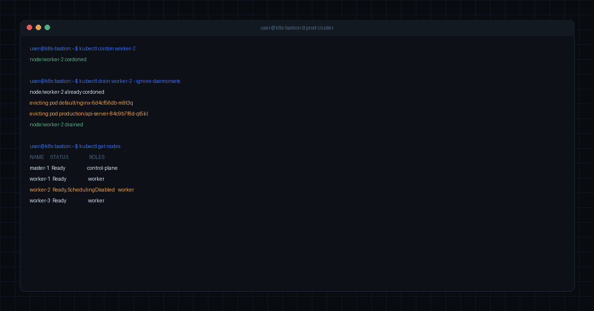594x311 pixels.
Task: Click the 'node/worker-2 cordoned' output line
Action: click(x=58, y=59)
